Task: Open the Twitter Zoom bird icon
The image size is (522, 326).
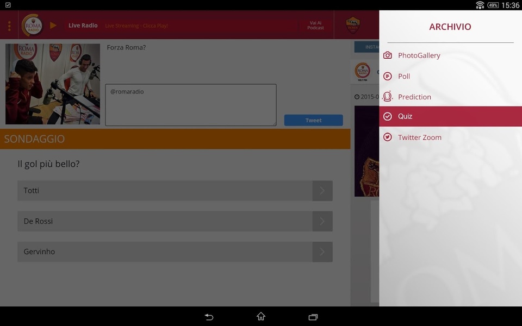Action: [388, 137]
